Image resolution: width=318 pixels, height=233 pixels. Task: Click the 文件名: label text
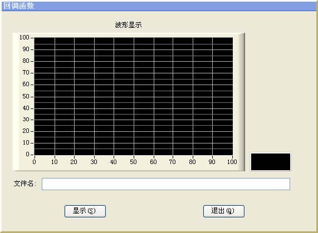(25, 184)
